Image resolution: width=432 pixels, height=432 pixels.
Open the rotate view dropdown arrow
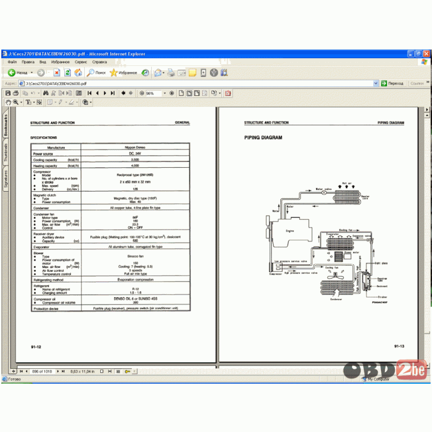point(219,94)
